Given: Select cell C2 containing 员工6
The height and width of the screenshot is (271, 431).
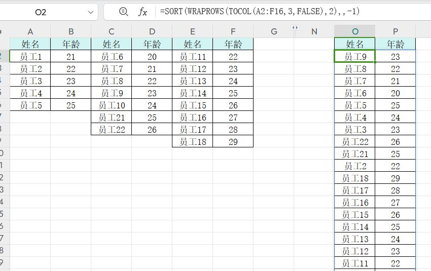Looking at the screenshot, I should [112, 56].
